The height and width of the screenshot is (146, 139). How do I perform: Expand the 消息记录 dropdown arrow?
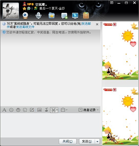[x=98, y=110]
